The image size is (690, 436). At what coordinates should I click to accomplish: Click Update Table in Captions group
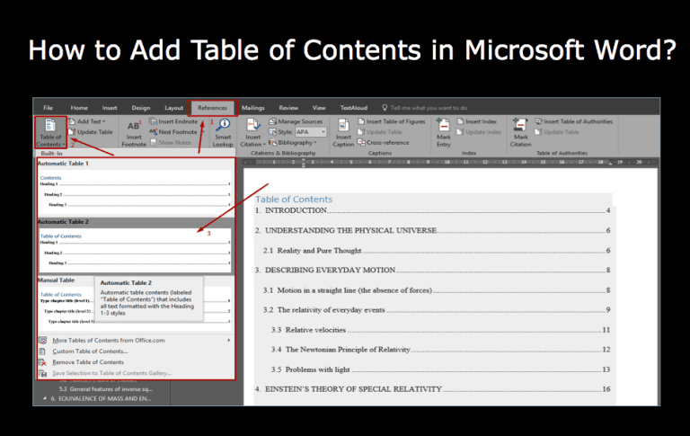(380, 131)
